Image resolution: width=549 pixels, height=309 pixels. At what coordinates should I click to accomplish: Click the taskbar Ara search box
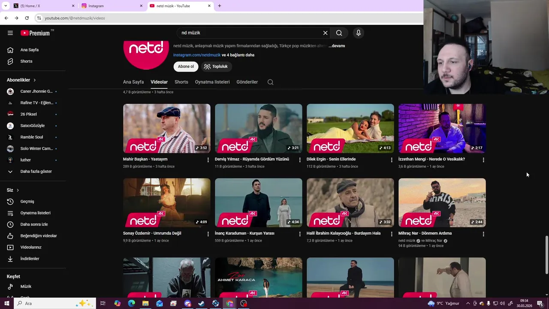[x=55, y=303]
